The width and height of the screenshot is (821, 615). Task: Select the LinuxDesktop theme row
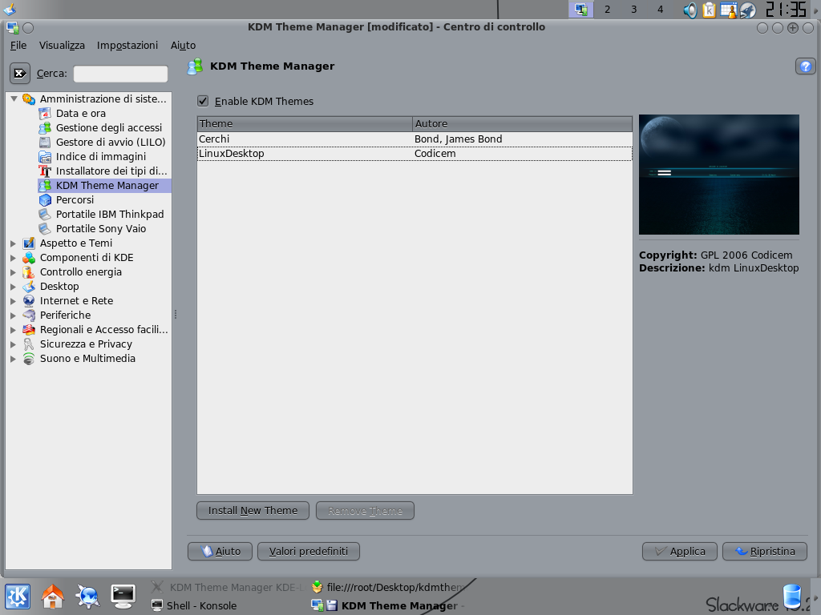[x=415, y=153]
